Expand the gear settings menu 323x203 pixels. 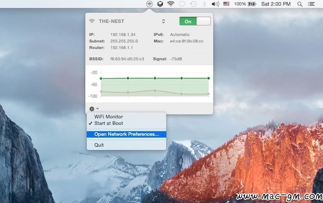94,108
